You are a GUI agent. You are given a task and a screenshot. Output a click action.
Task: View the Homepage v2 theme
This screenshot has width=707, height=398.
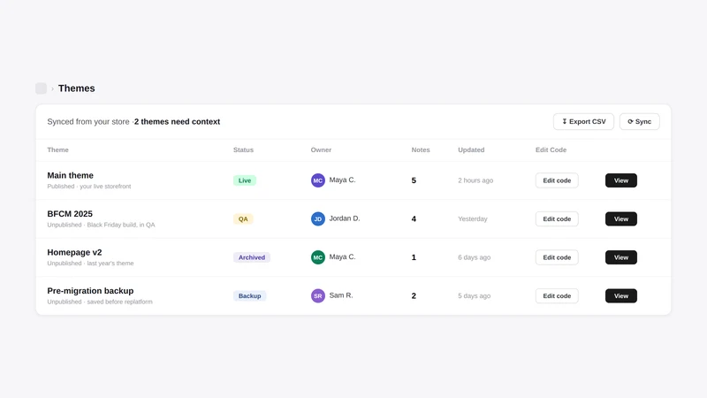pos(621,257)
